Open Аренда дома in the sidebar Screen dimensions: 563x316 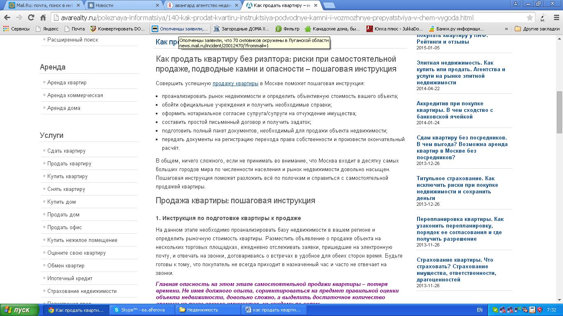(64, 108)
